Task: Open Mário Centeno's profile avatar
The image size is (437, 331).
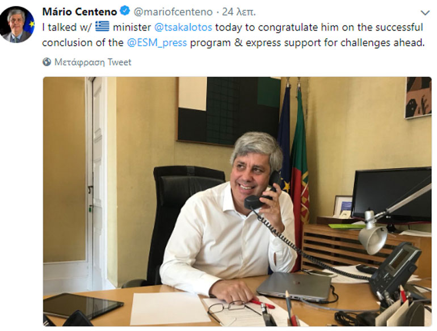Action: point(17,24)
